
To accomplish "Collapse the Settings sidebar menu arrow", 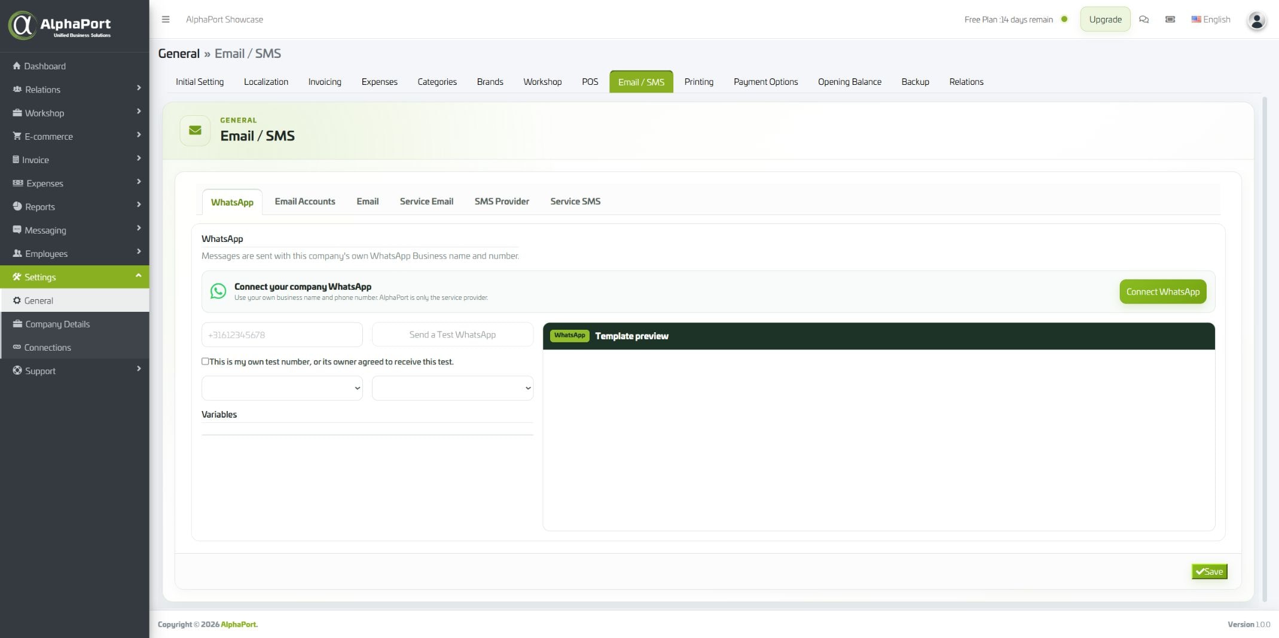I will click(x=139, y=275).
